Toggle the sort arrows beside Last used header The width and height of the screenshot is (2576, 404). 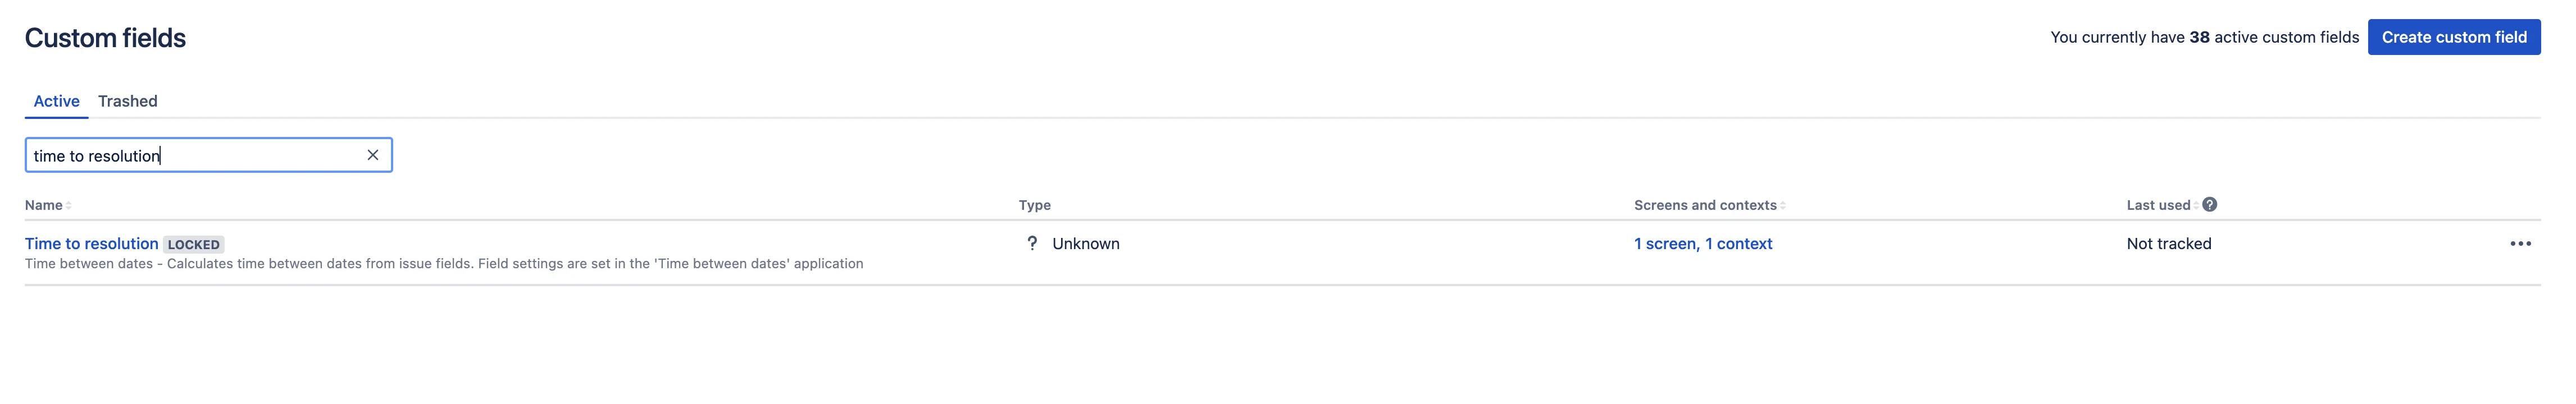[2195, 206]
